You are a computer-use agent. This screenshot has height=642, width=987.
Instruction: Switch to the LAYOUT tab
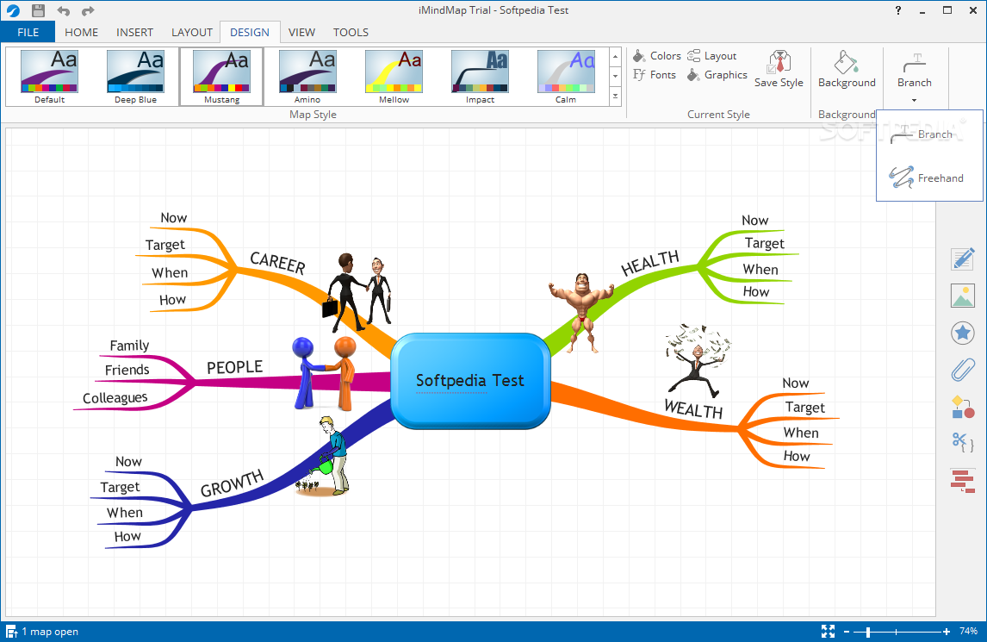point(192,32)
